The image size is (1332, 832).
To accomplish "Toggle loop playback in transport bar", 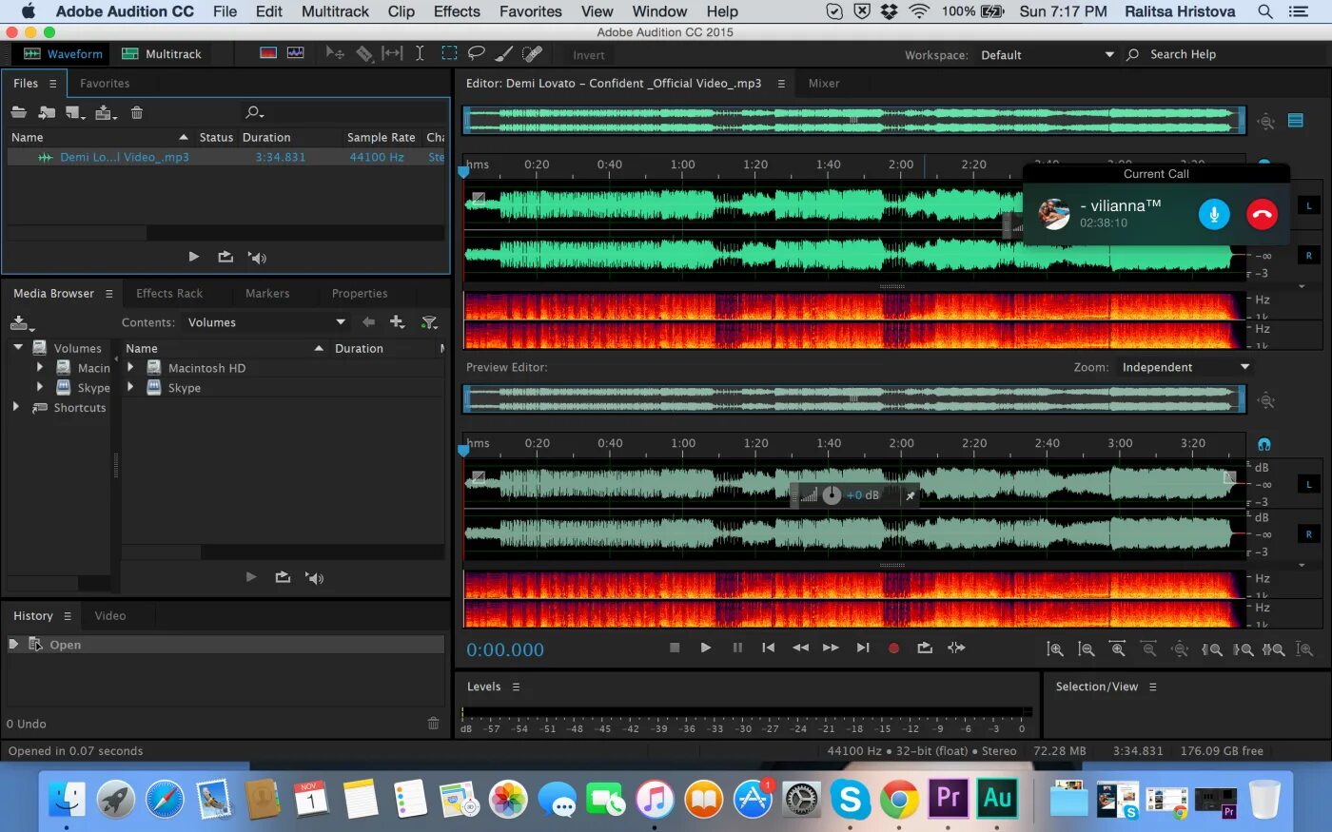I will 925,648.
